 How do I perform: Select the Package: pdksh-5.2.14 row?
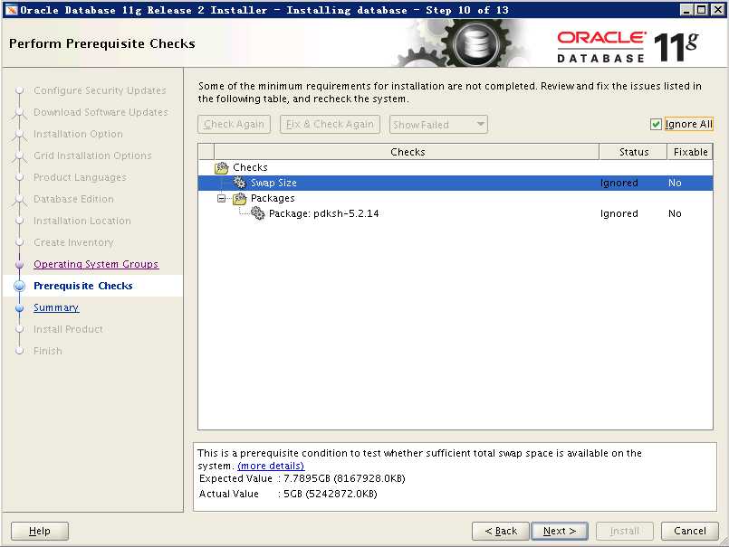pyautogui.click(x=456, y=213)
